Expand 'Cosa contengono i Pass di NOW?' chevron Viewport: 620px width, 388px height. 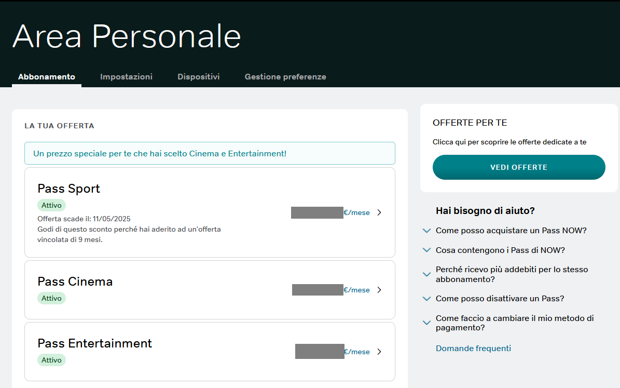tap(426, 250)
